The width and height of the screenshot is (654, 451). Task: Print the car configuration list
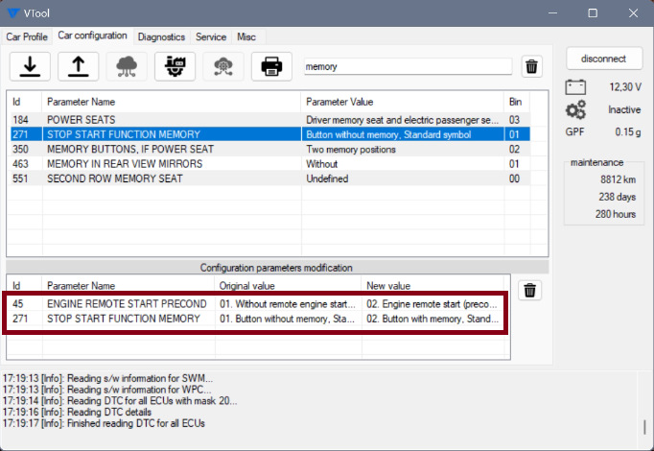coord(271,66)
